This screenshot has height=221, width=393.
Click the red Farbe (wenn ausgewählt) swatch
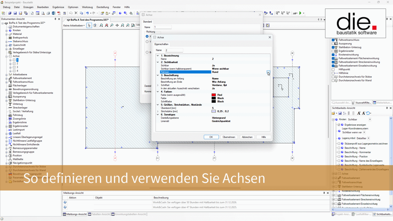click(213, 95)
